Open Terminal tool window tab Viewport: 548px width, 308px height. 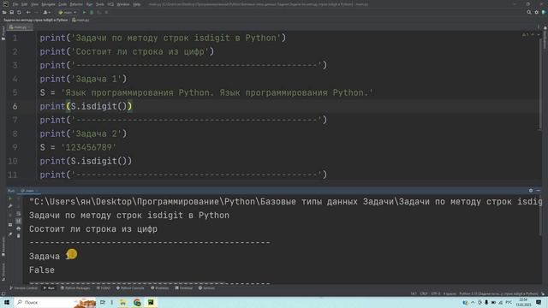[183, 288]
